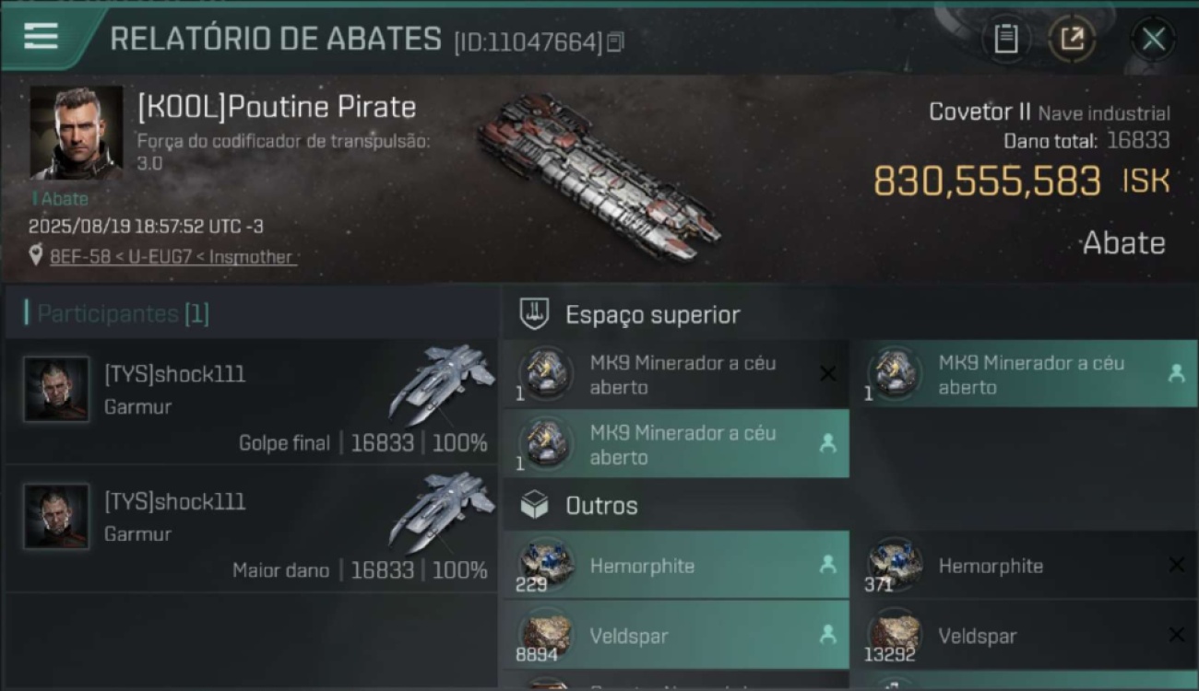1199x691 pixels.
Task: View Poutine Pirate's character portrait
Action: (x=76, y=133)
